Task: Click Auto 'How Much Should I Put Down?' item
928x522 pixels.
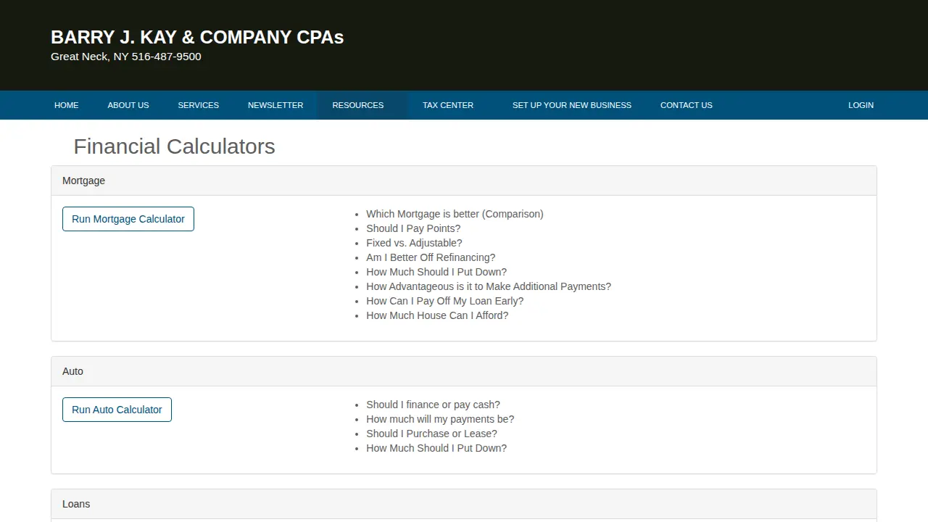Action: (x=436, y=448)
